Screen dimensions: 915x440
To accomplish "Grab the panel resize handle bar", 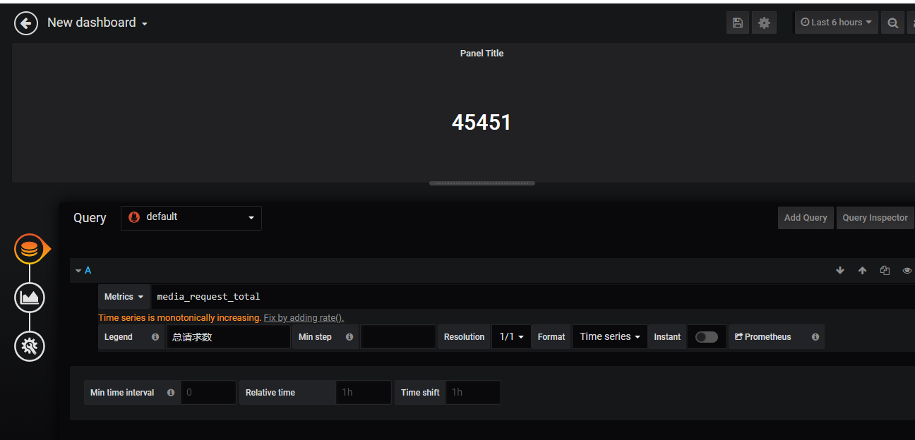I will point(482,183).
